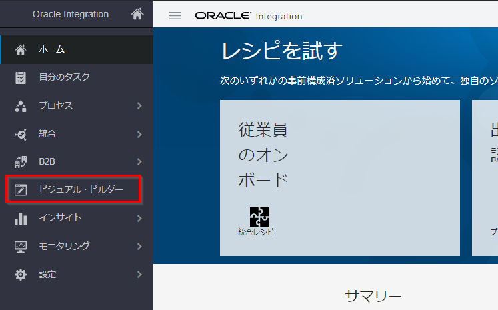Click the モニタリング monitor icon
Viewport: 498px width, 310px height.
coord(21,246)
